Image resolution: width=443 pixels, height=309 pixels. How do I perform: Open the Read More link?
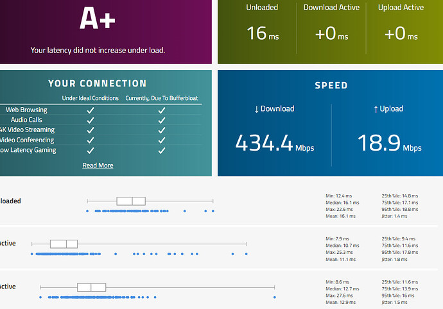(x=98, y=165)
